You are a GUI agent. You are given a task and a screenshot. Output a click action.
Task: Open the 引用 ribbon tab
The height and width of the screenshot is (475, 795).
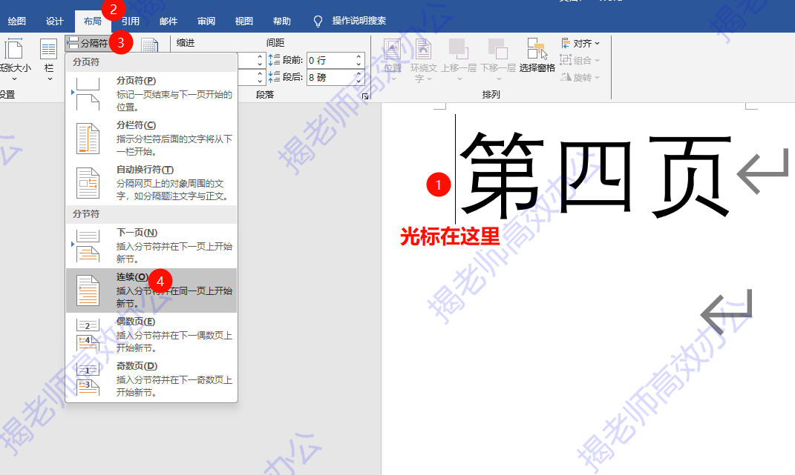(x=131, y=21)
